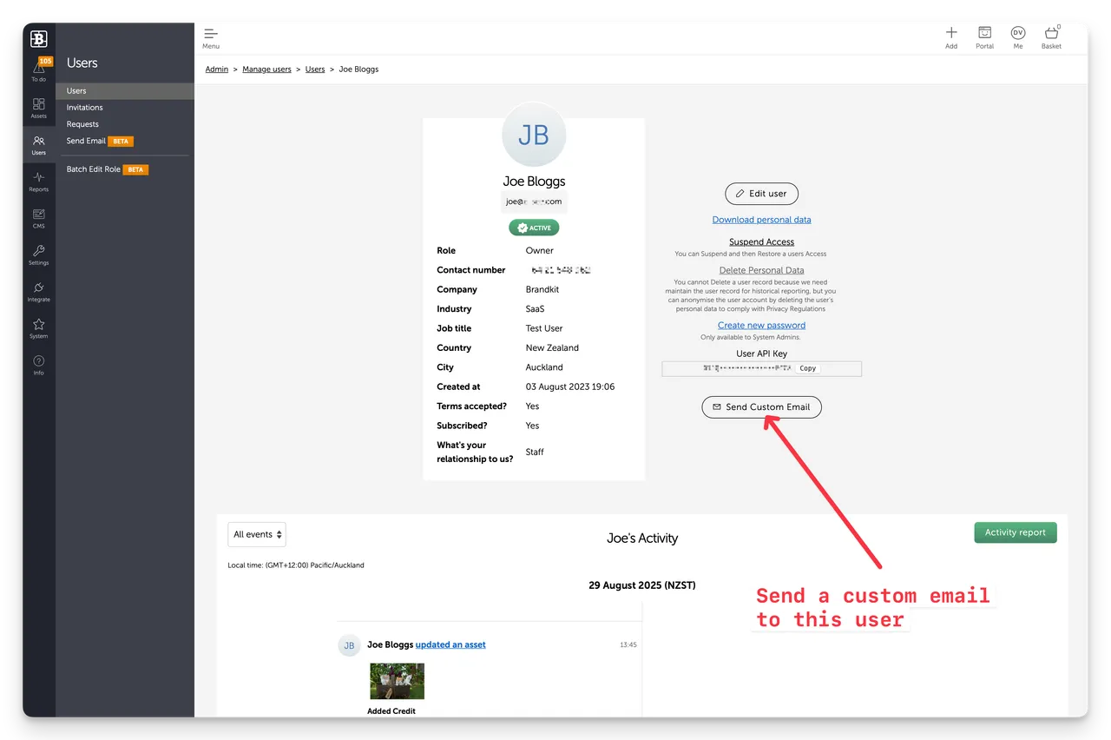Expand the hamburger Menu
The width and height of the screenshot is (1111, 740).
[211, 37]
